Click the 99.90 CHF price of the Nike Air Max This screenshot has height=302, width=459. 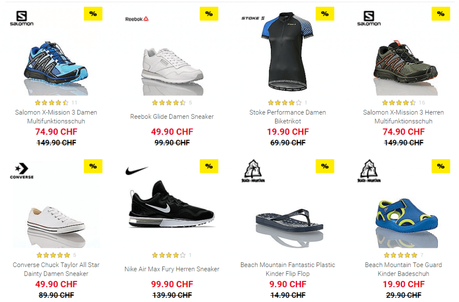(172, 284)
